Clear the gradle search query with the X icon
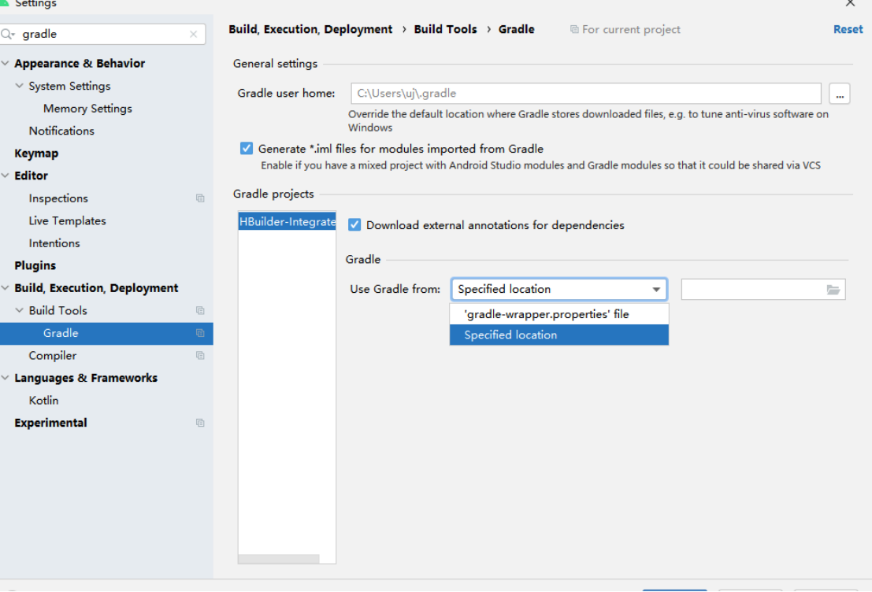The height and width of the screenshot is (592, 872). pos(194,34)
